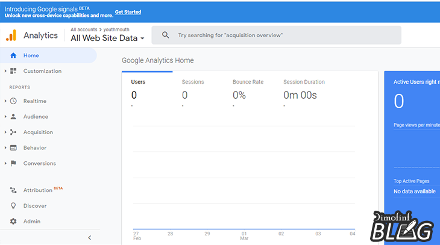Click the Home house icon
The height and width of the screenshot is (245, 440).
[13, 55]
